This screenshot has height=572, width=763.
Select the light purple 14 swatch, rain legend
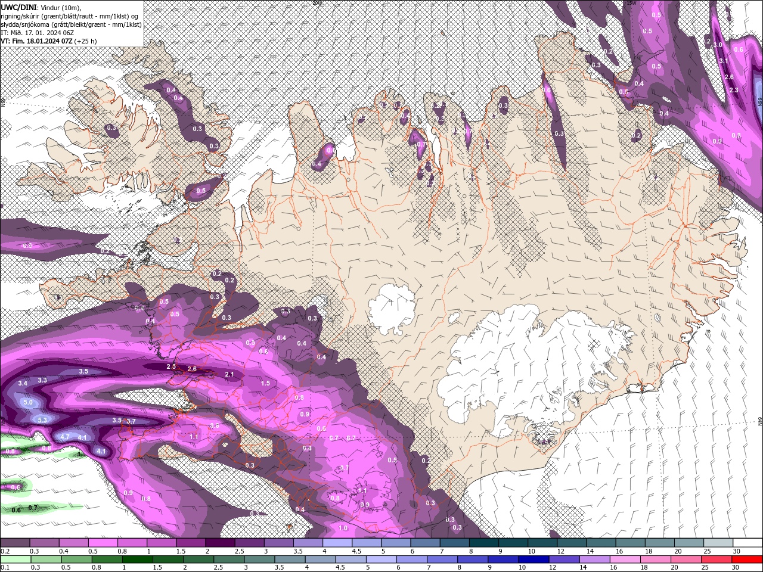(594, 559)
